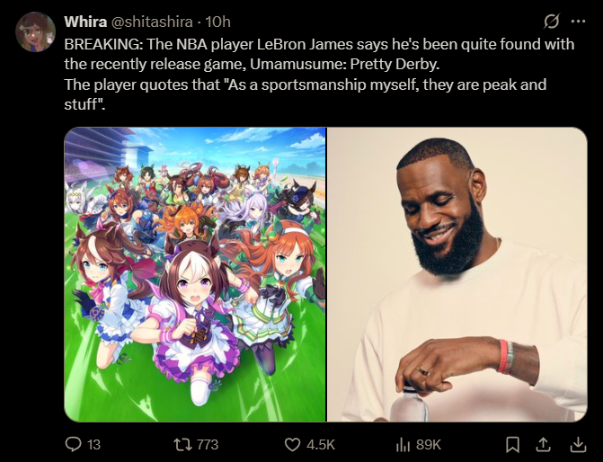View post analytics bar chart icon
The width and height of the screenshot is (603, 462).
[x=403, y=445]
